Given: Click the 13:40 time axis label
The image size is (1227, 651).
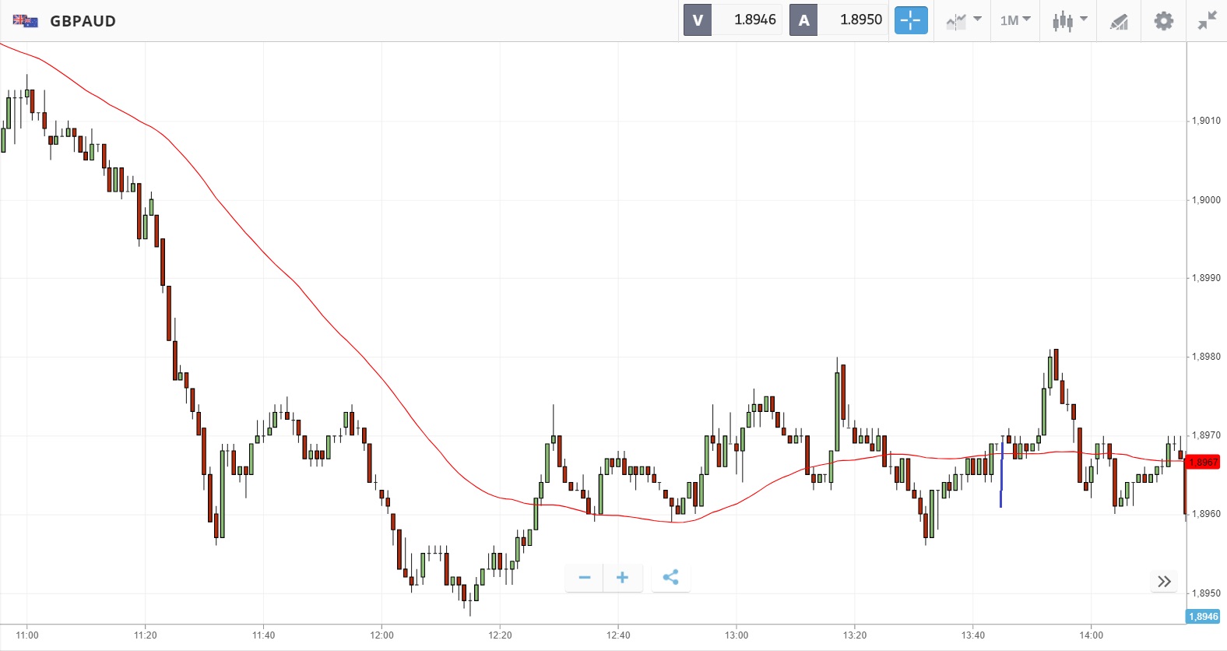Looking at the screenshot, I should coord(973,635).
